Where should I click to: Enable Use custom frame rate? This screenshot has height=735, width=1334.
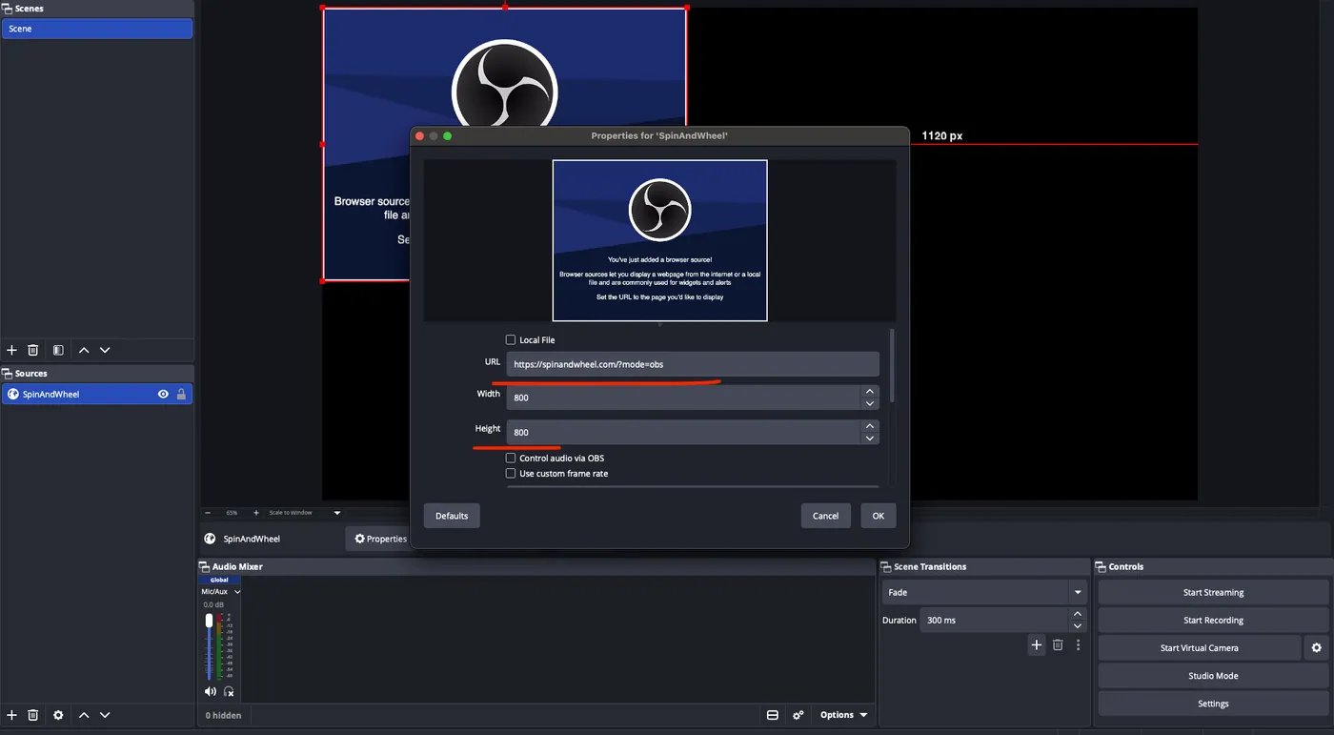(511, 474)
